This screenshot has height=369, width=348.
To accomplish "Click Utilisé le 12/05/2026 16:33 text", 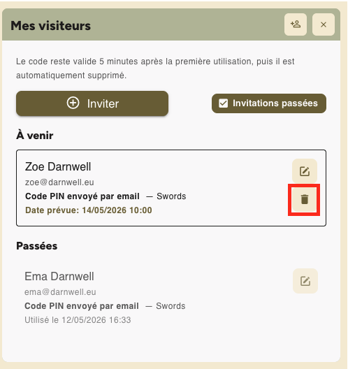I will tap(78, 320).
